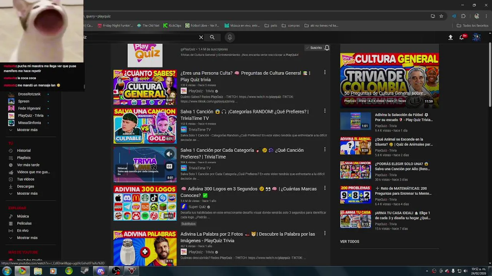Click the volume speaker icon in system tray
Image resolution: width=492 pixels, height=276 pixels.
tap(465, 271)
